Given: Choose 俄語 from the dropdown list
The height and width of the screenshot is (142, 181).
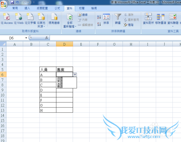Looking at the screenshot, I should [x=67, y=87].
